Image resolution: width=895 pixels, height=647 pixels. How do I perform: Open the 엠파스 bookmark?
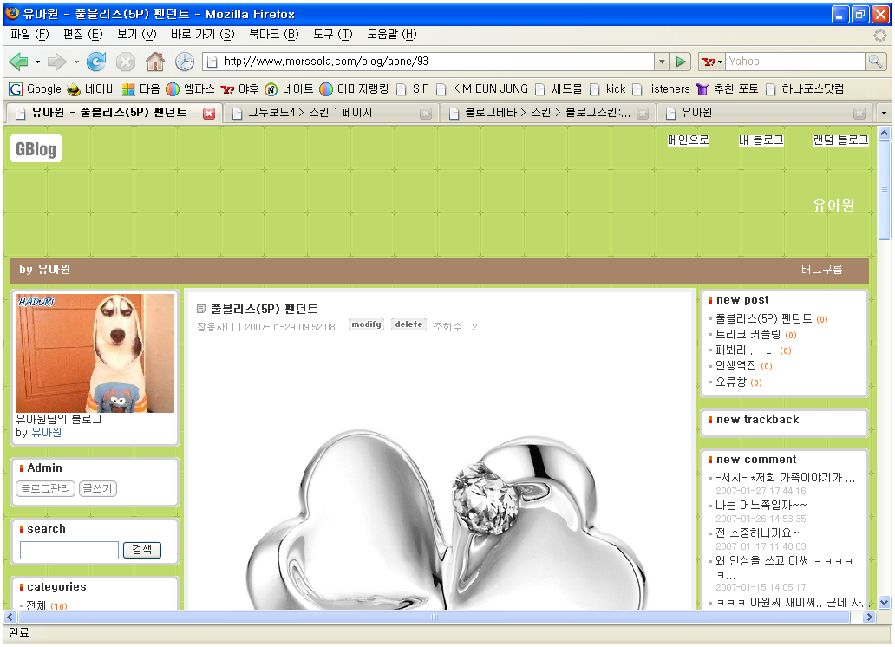click(191, 89)
